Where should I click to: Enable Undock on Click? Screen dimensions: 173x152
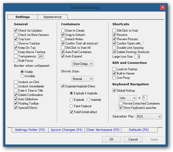pyautogui.click(x=16, y=82)
